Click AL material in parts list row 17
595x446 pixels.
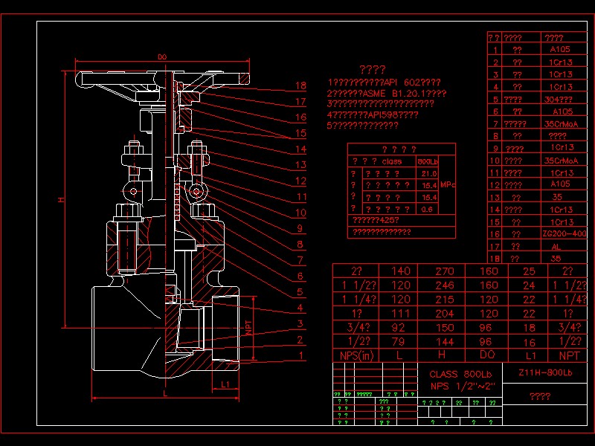(x=556, y=248)
